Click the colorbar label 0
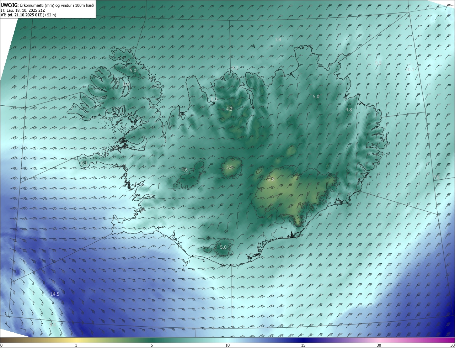 [1, 345]
